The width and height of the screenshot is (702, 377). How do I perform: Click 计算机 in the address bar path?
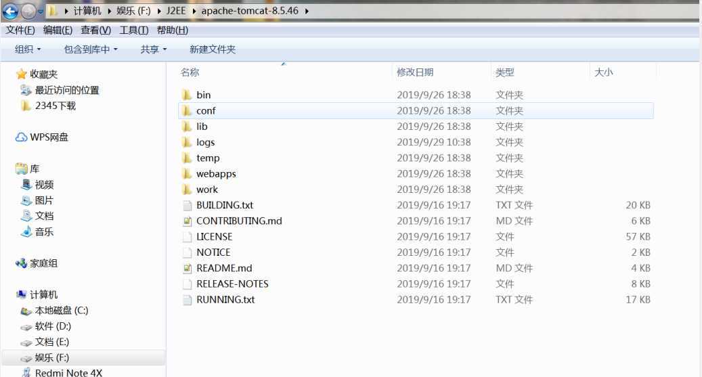(x=87, y=11)
